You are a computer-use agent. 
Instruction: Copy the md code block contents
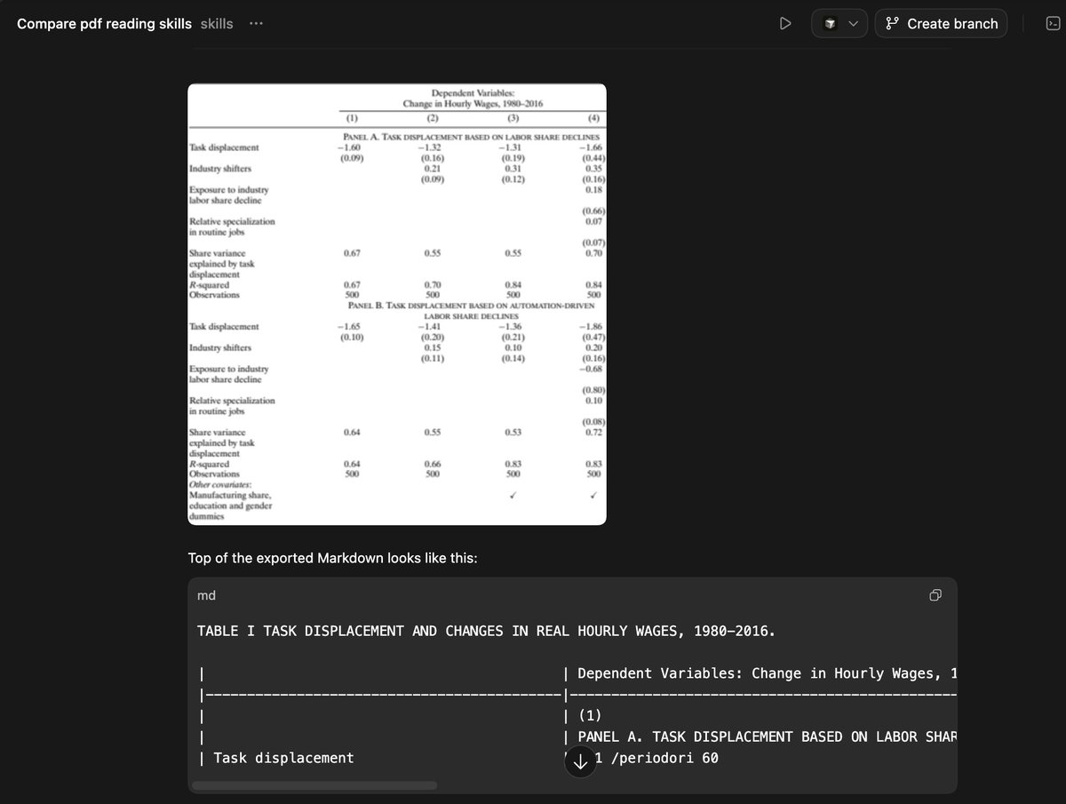935,595
